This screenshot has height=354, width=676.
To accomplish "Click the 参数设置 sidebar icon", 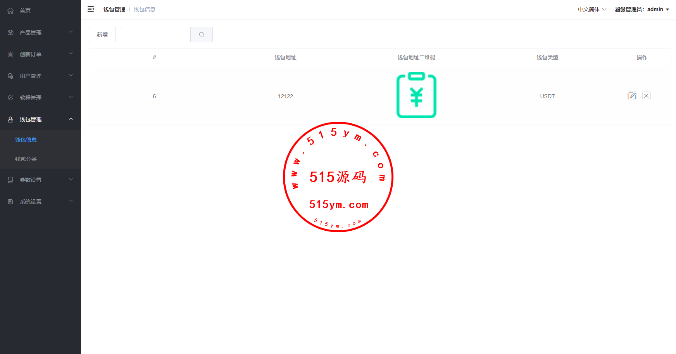I will [x=10, y=180].
